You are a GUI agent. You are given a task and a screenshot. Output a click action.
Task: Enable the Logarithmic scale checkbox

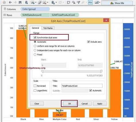[35, 90]
